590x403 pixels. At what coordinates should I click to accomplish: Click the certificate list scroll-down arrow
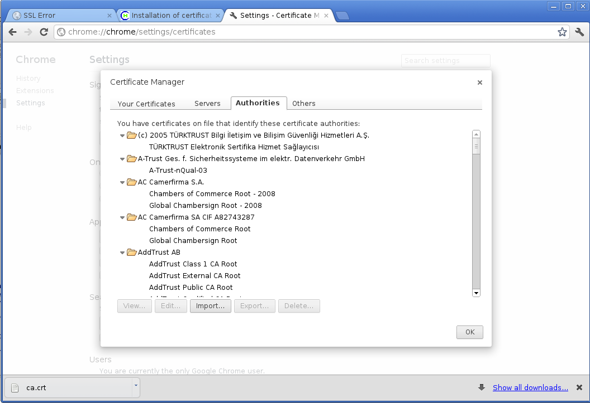pos(477,293)
